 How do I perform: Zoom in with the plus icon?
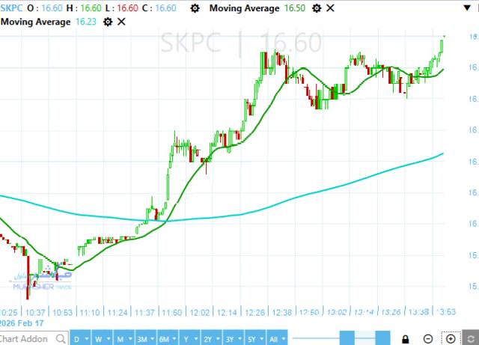pos(450,339)
